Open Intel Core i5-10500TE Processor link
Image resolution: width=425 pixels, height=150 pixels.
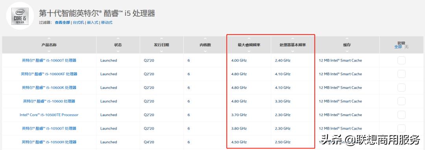point(49,115)
